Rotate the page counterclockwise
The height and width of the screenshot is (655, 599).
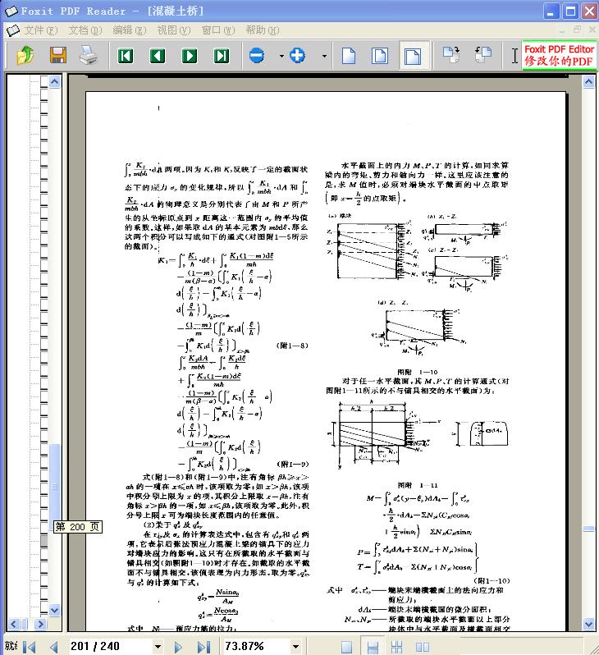(x=483, y=55)
